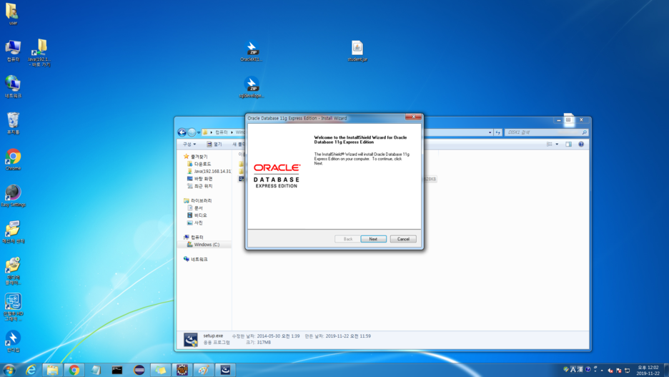Open the 구성 menu in Explorer
Viewport: 669px width, 377px height.
click(189, 145)
